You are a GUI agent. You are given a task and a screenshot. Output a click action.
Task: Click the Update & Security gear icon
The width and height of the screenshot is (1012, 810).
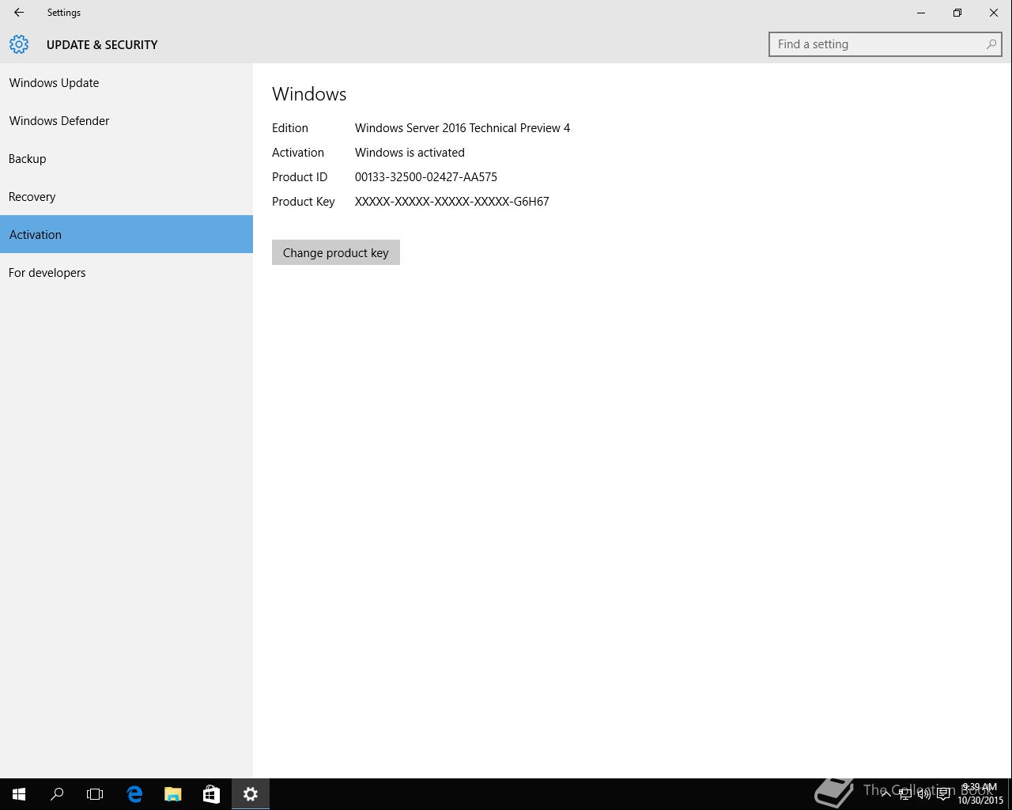click(19, 44)
